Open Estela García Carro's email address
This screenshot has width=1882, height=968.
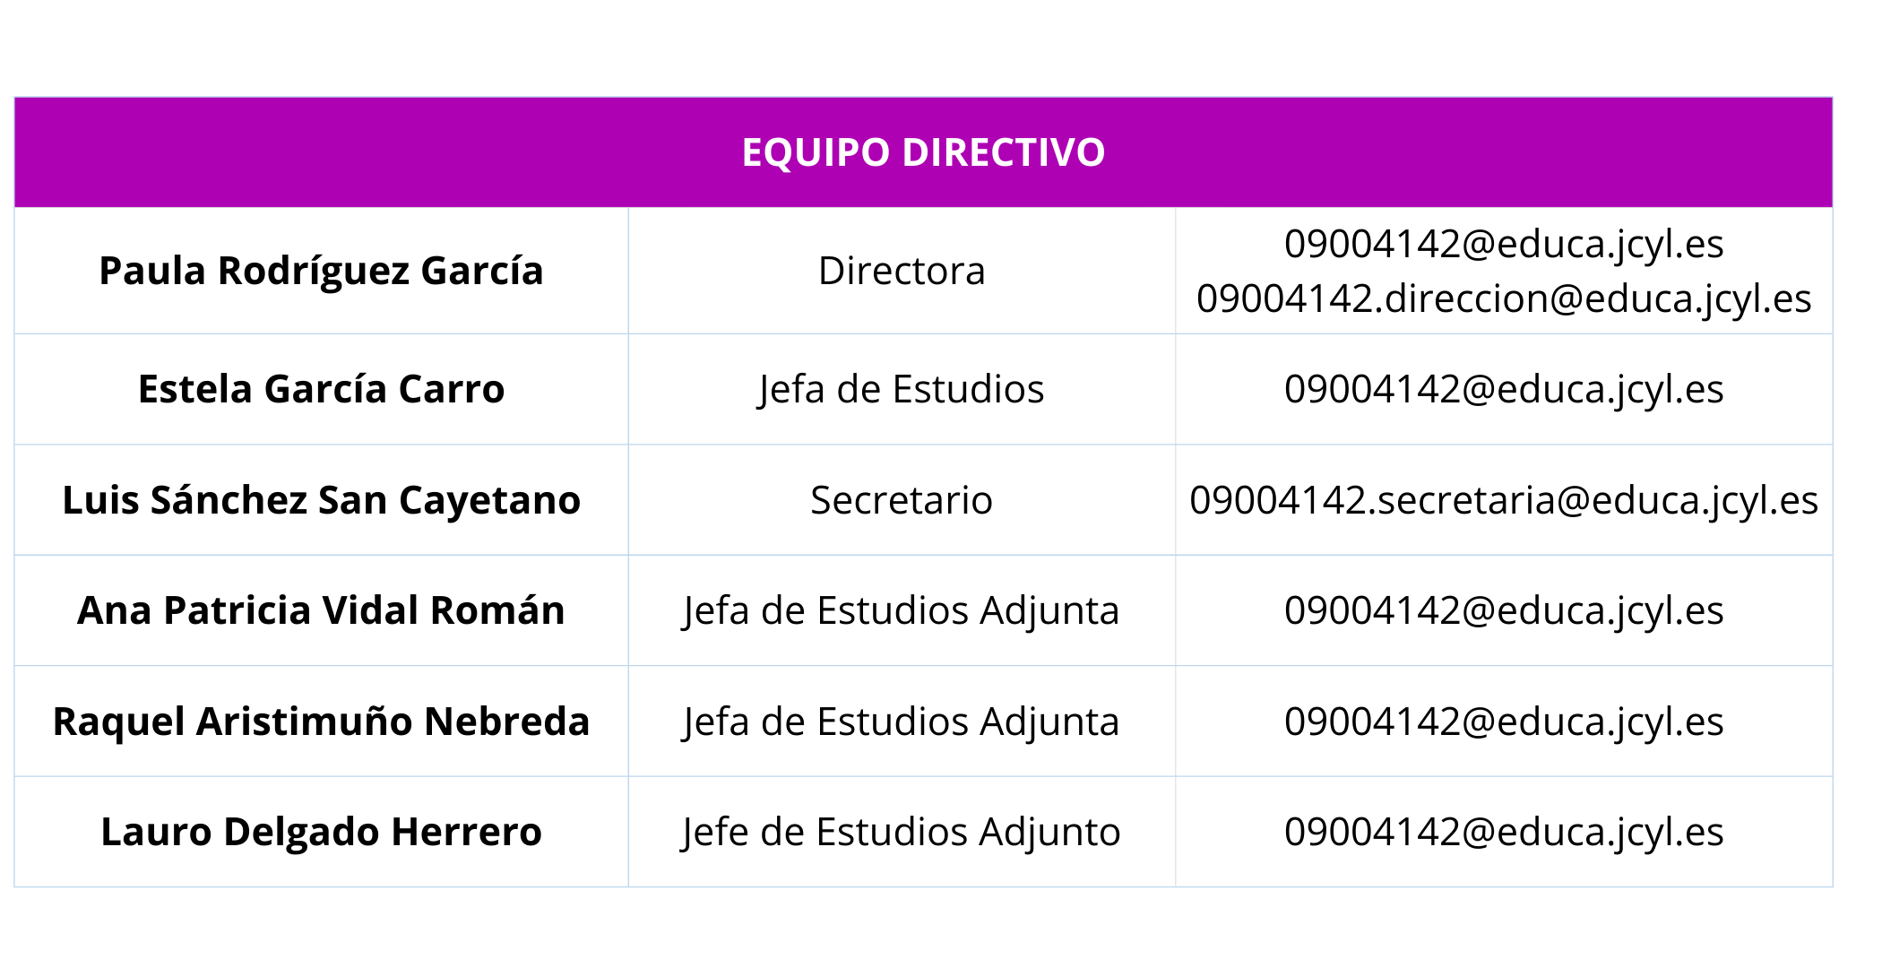tap(1504, 389)
